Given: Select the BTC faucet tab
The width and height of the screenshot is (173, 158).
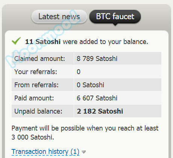Looking at the screenshot, I should pyautogui.click(x=115, y=17).
